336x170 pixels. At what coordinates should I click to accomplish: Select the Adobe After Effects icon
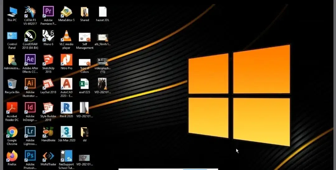click(x=30, y=60)
